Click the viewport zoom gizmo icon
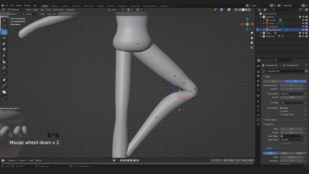The width and height of the screenshot is (309, 174). tap(252, 33)
